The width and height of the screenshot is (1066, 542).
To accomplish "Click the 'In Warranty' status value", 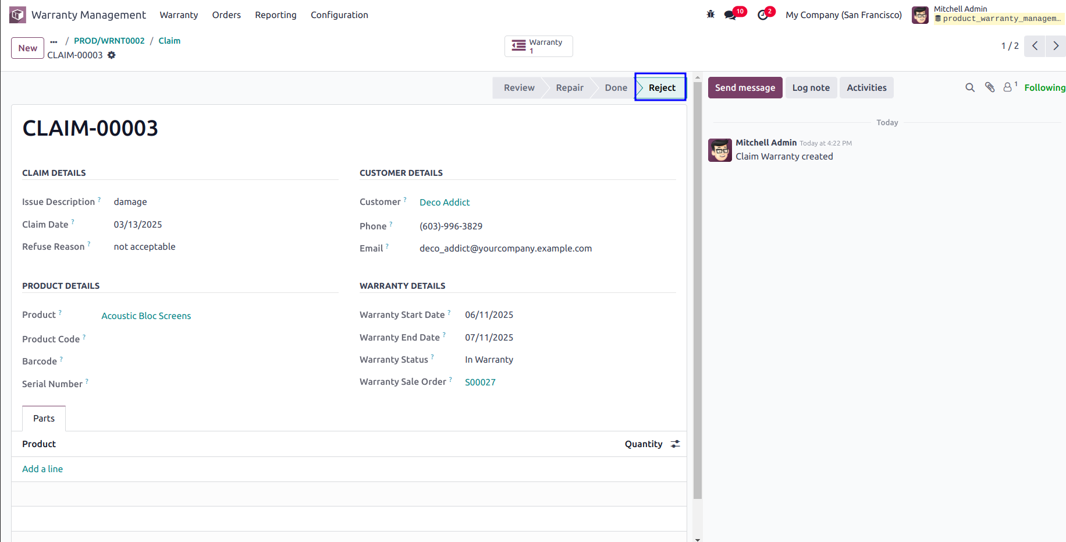I will coord(489,360).
